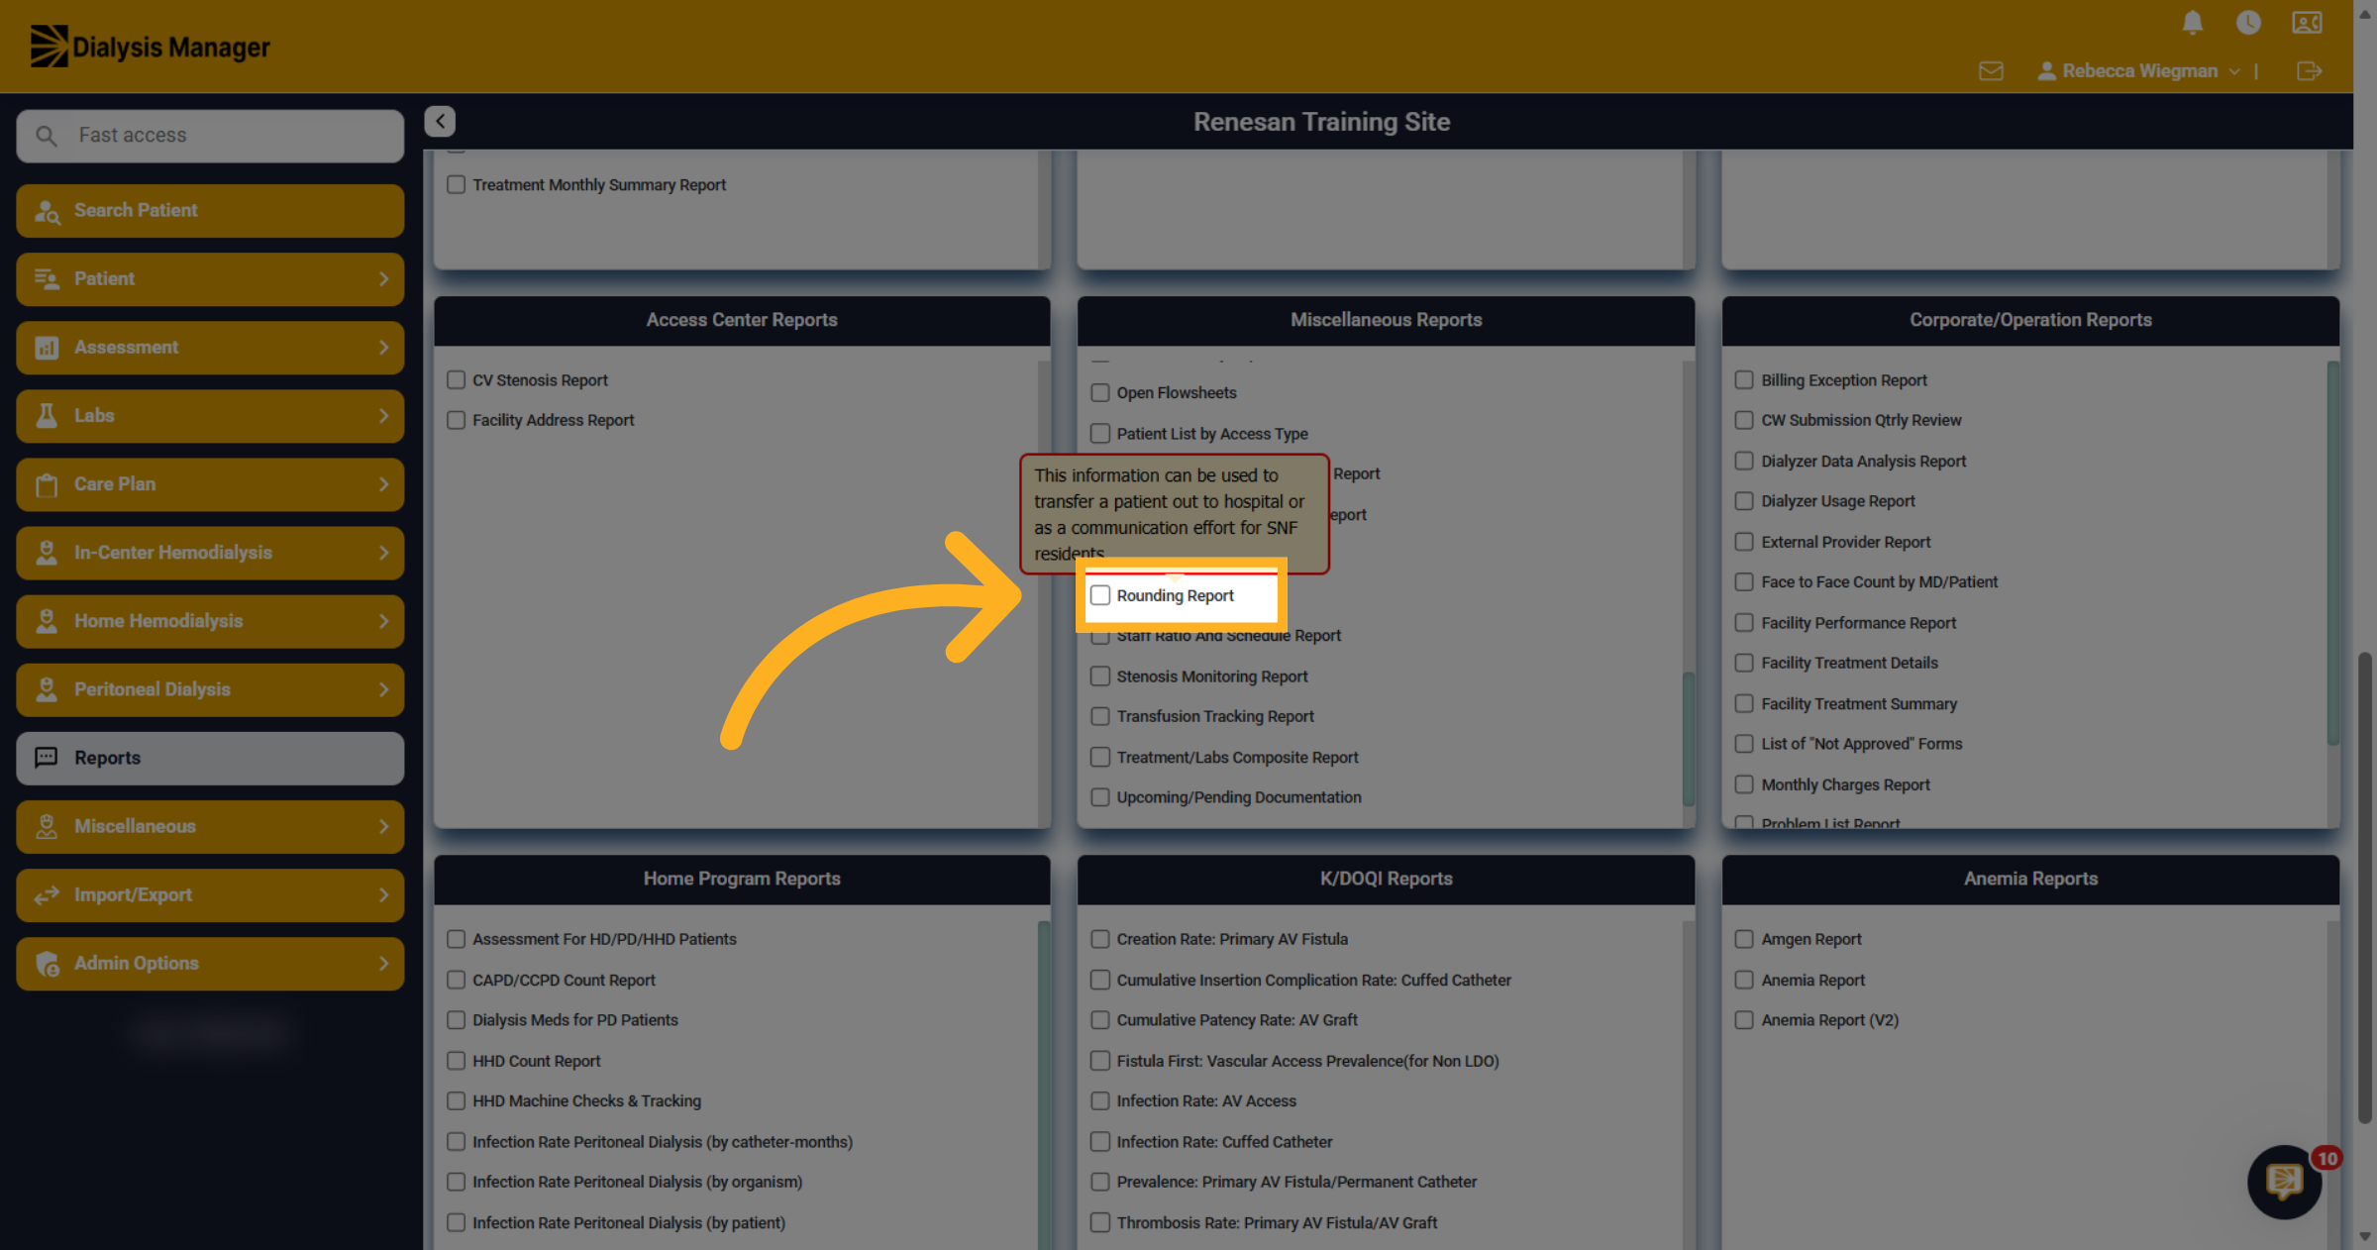Screen dimensions: 2377x1250
Task: Enable the Amgen Report checkbox
Action: 1744,939
